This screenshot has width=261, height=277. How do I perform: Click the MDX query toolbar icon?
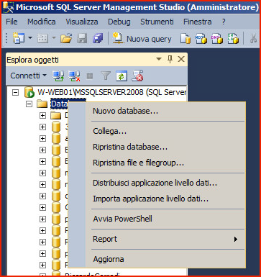coord(201,39)
